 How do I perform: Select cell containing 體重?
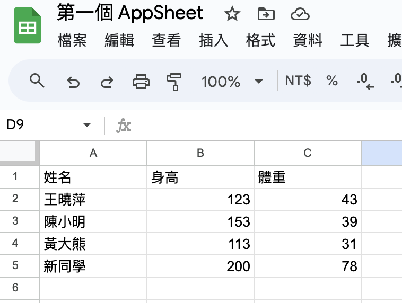coord(308,177)
